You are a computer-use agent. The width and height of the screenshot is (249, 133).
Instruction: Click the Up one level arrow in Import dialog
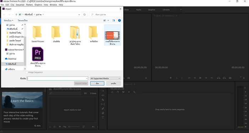16,15
